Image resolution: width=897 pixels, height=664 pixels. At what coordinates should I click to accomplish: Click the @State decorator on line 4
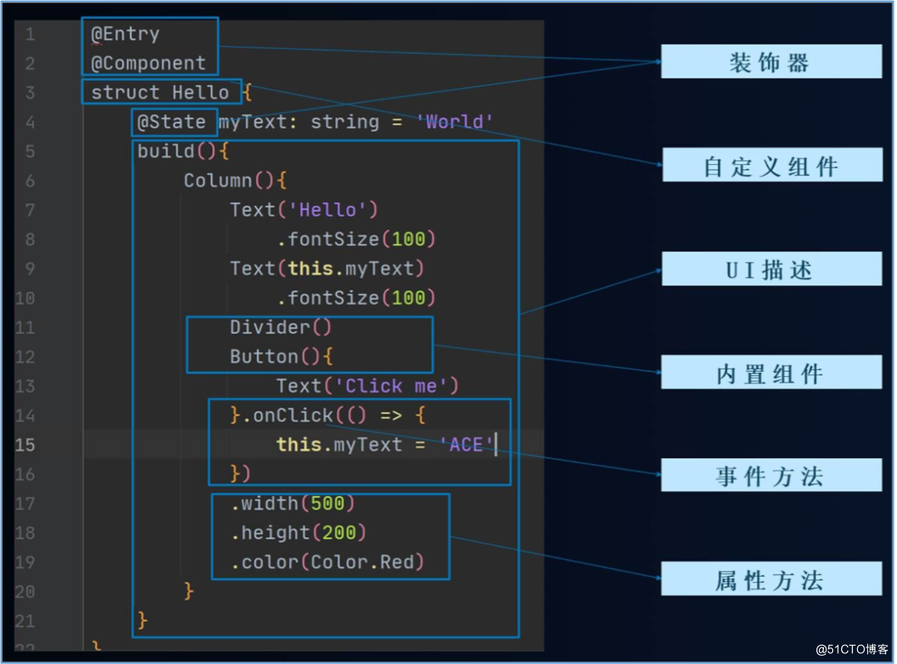point(171,122)
